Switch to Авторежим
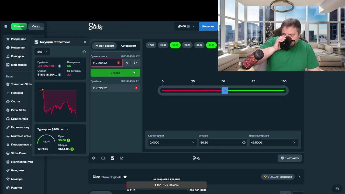The width and height of the screenshot is (345, 194). coord(128,46)
